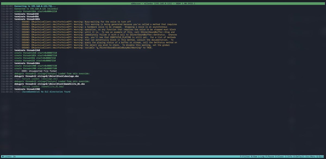The height and width of the screenshot is (159, 326).
Task: Select 'create thread=1908 start=0x00057180' line
Action: pos(36,68)
